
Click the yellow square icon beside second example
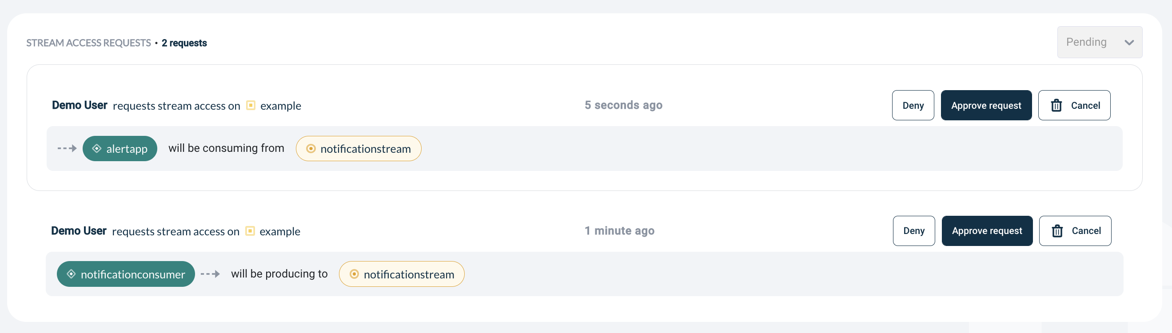point(250,230)
